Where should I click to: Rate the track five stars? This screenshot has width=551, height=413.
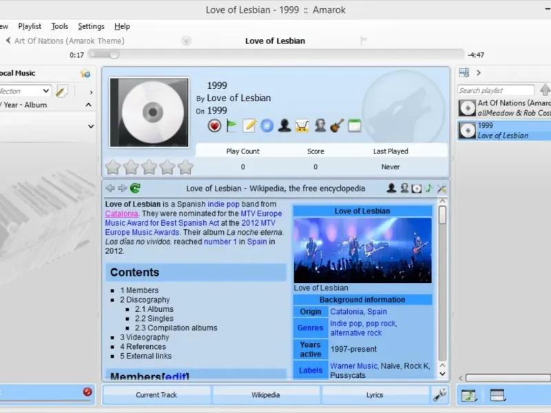(185, 167)
